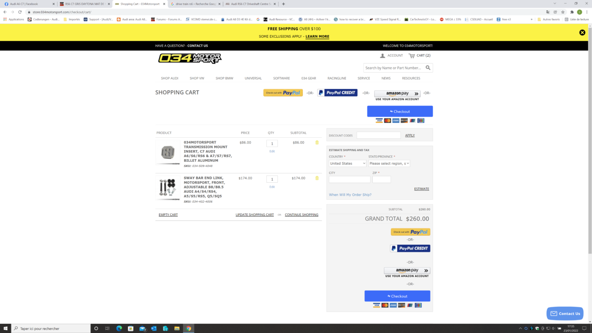Open the SHOP AUDI navigation menu

pyautogui.click(x=169, y=78)
